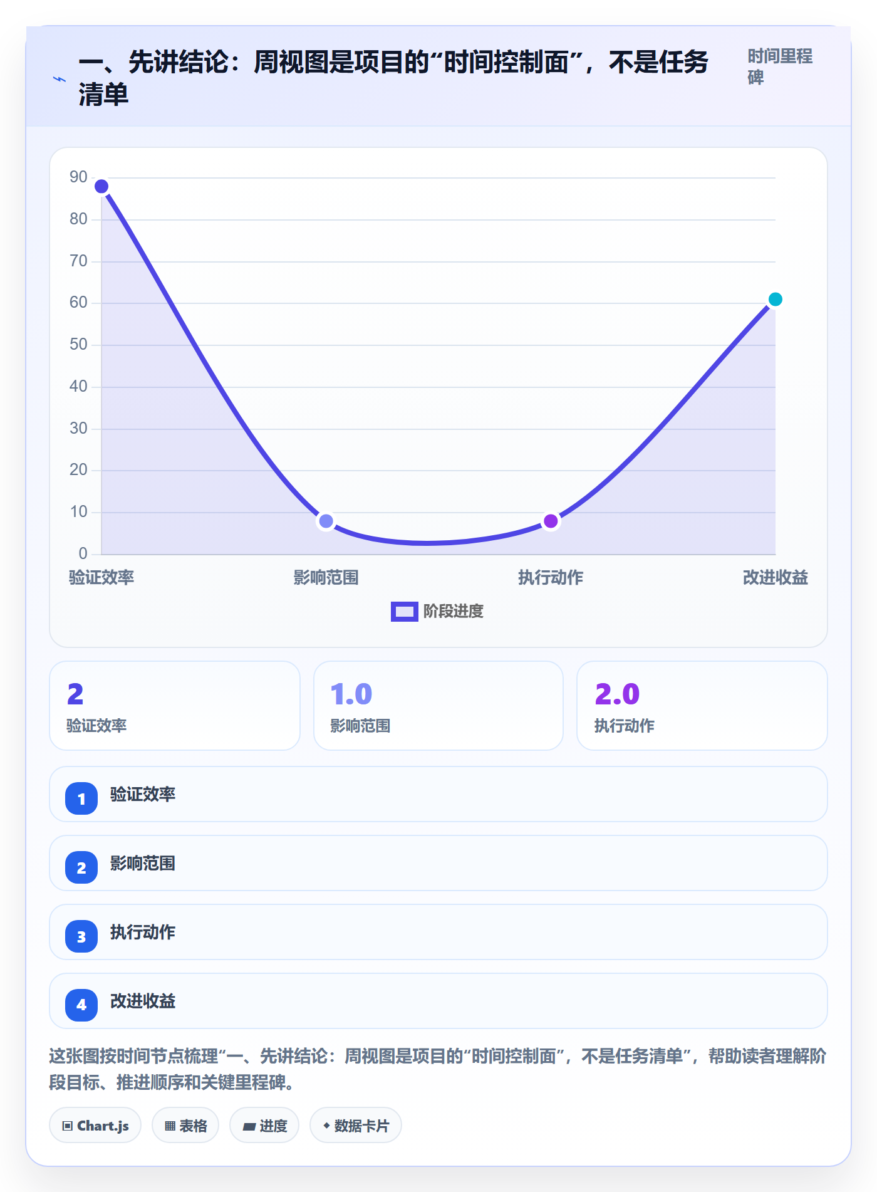Open the 执行动作 stat card showing 2.0
The width and height of the screenshot is (877, 1192).
tap(702, 706)
